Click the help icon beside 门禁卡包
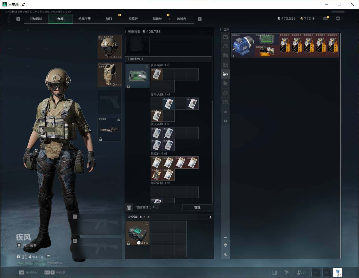Viewport: 359px width, 278px height. pyautogui.click(x=143, y=59)
